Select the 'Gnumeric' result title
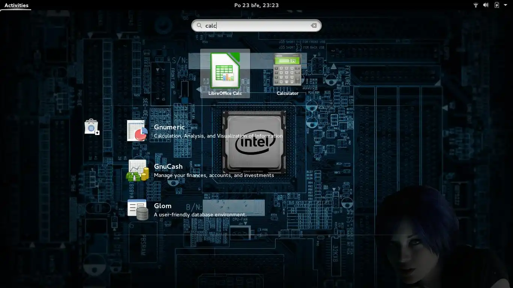The height and width of the screenshot is (288, 513). click(169, 127)
